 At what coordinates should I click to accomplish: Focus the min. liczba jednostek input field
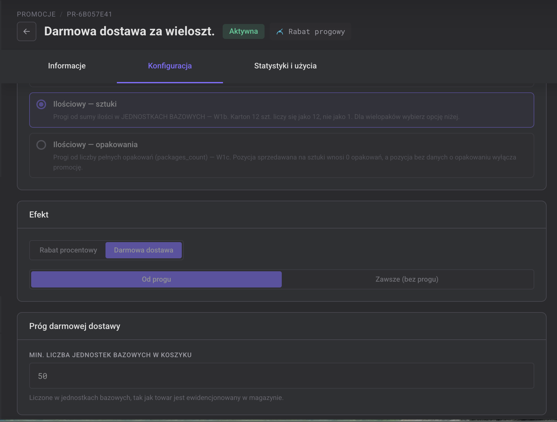[282, 376]
